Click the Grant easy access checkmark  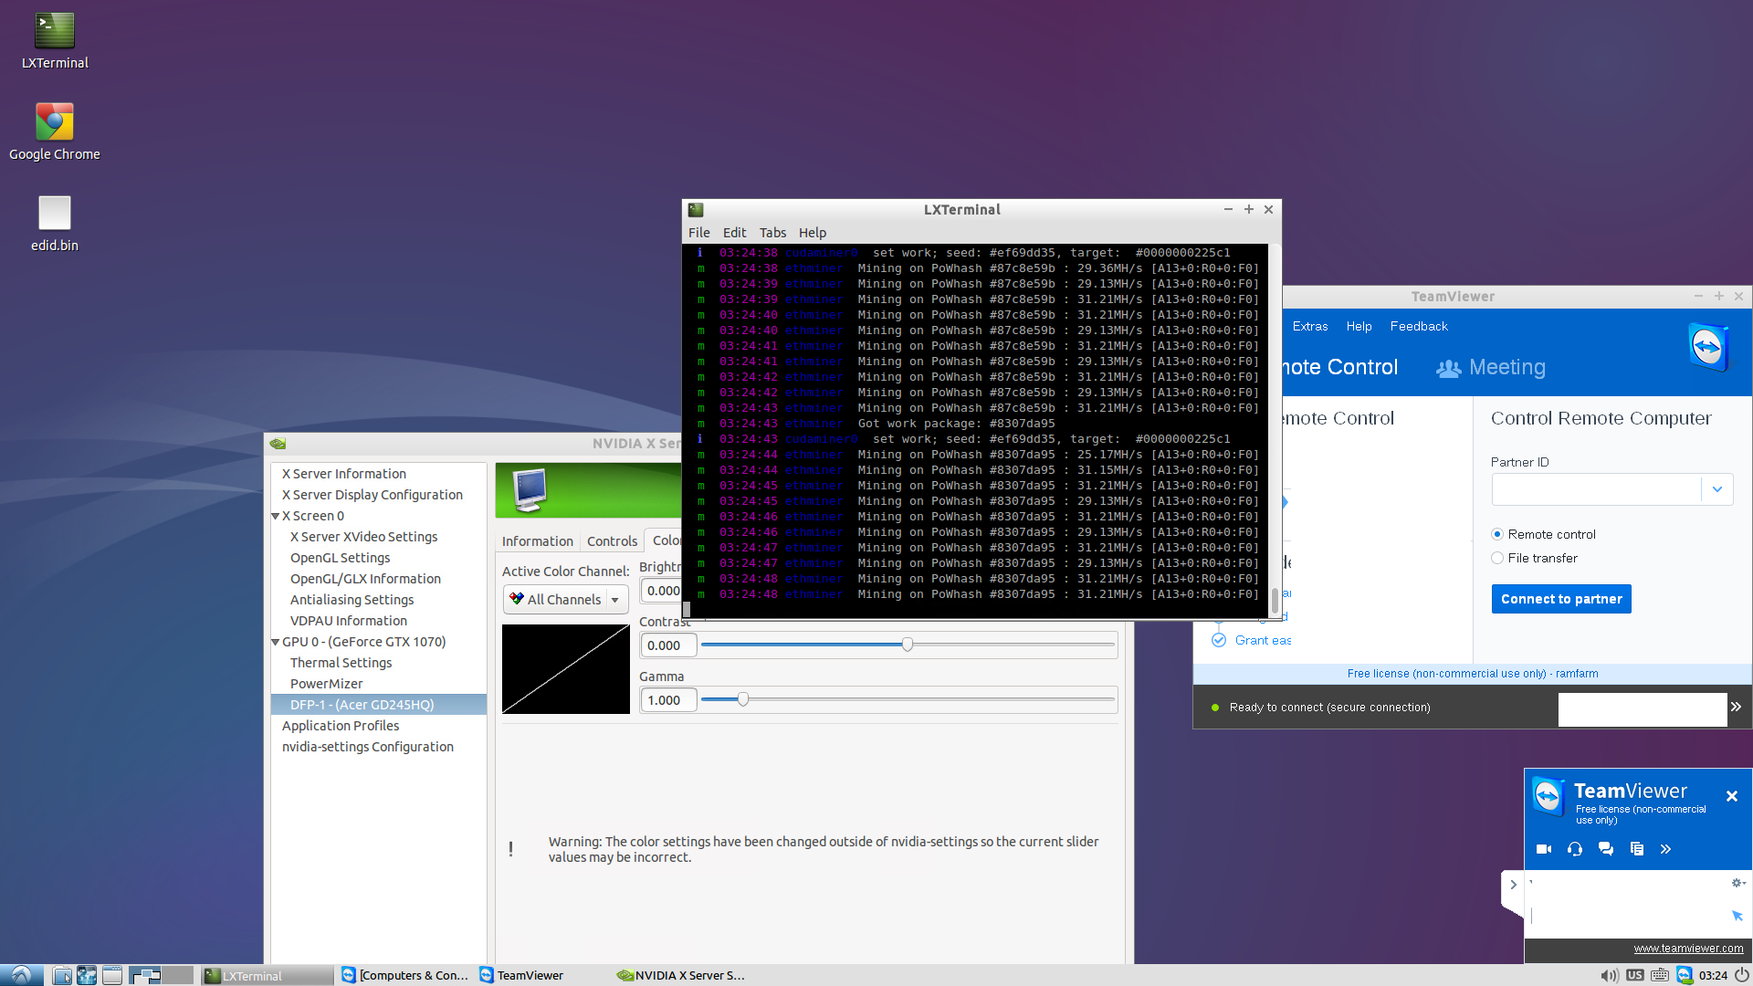(1219, 640)
